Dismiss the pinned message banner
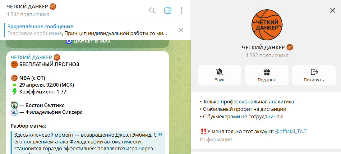341x154 pixels. tap(181, 30)
